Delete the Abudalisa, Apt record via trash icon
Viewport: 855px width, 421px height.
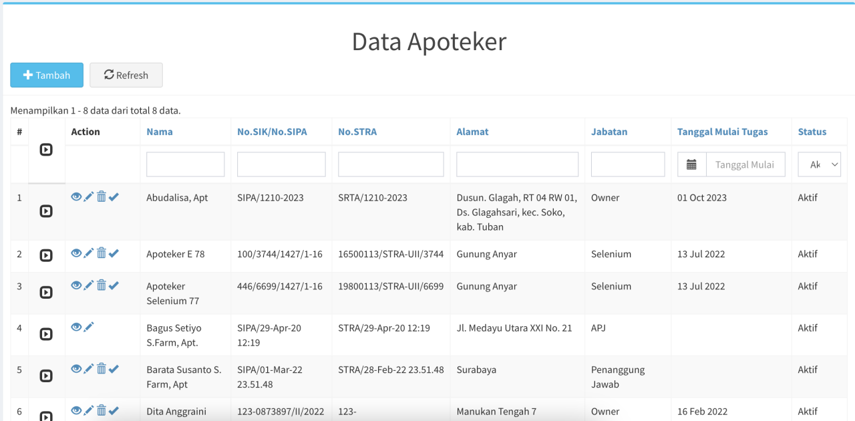[102, 196]
